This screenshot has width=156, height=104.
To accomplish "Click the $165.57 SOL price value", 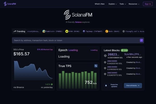I will (x=22, y=54).
